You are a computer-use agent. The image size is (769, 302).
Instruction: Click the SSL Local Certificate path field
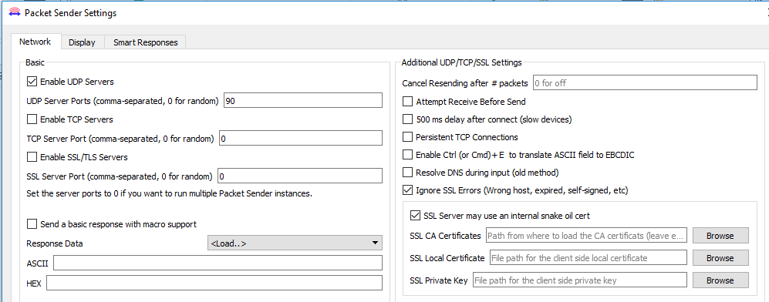click(589, 257)
